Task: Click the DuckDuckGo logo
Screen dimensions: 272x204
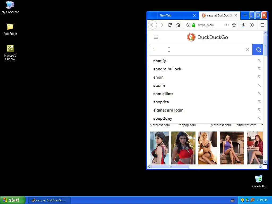Action: click(x=207, y=37)
